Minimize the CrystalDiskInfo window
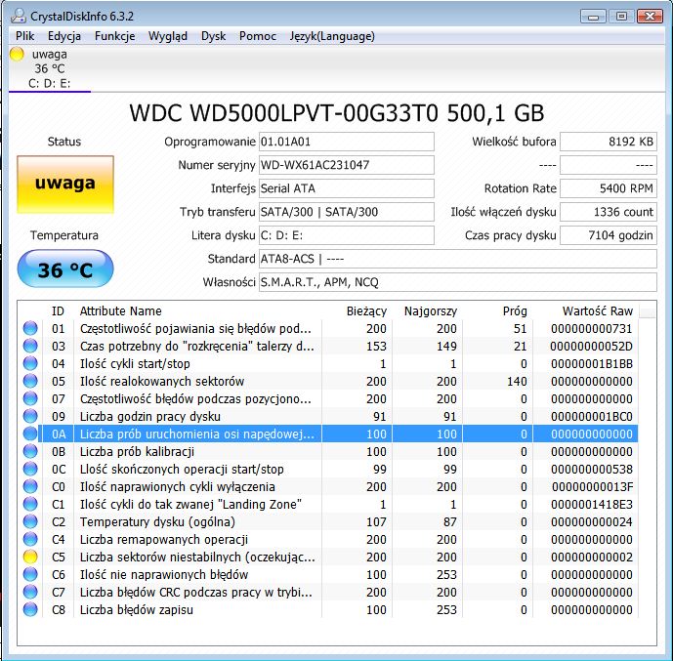 [x=593, y=17]
